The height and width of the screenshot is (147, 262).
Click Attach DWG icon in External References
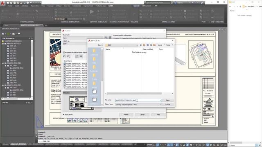click(x=3, y=33)
